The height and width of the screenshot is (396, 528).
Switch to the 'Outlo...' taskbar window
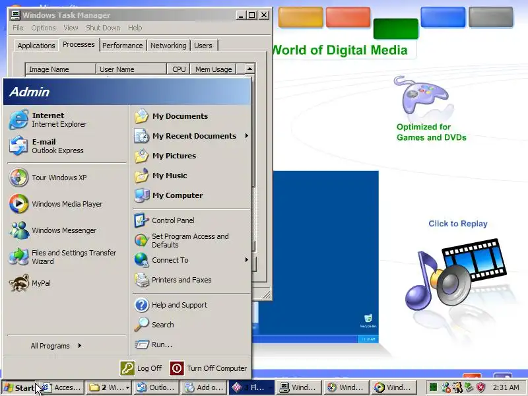click(156, 387)
